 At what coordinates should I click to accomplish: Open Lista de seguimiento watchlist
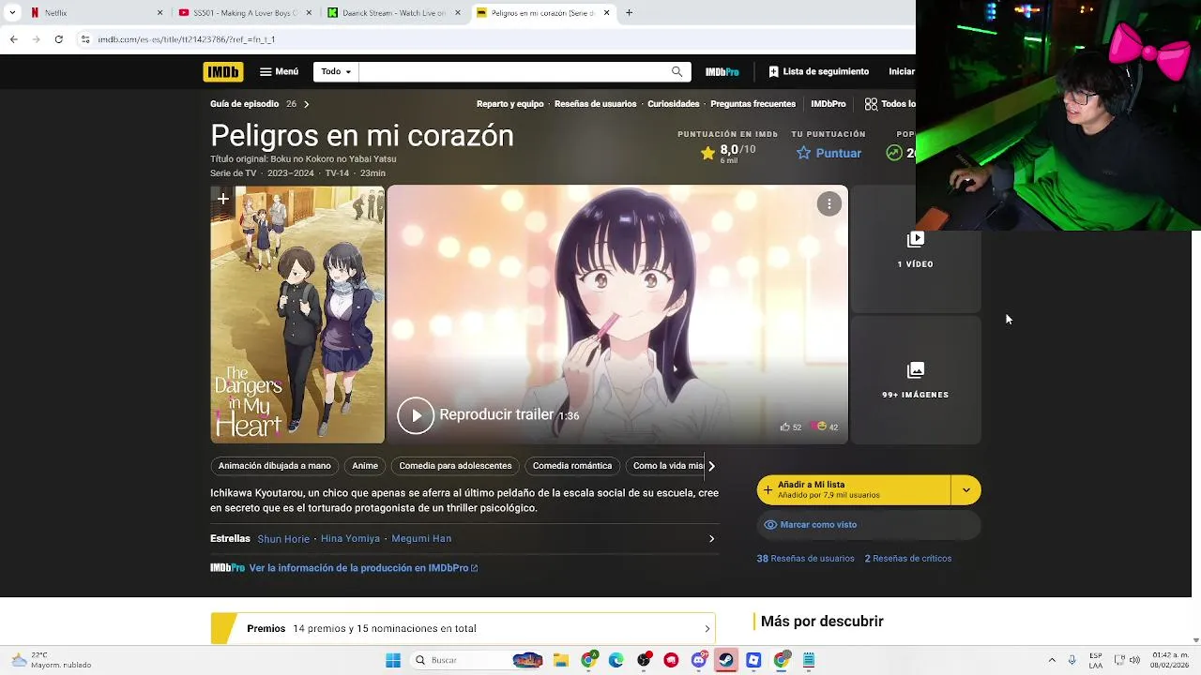pyautogui.click(x=818, y=71)
